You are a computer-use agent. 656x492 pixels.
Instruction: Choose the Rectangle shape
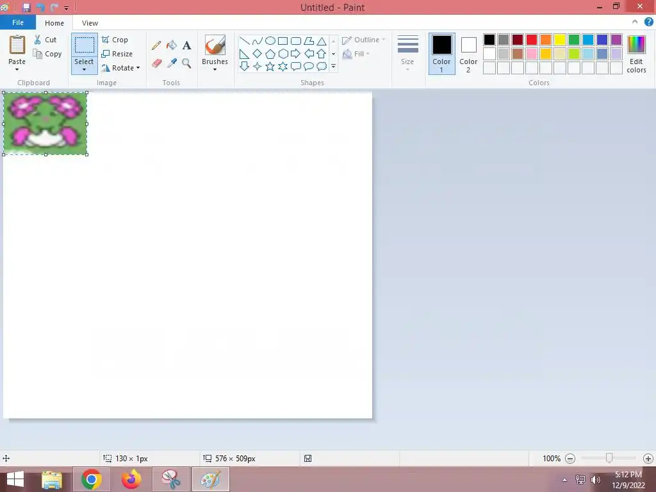[x=283, y=41]
